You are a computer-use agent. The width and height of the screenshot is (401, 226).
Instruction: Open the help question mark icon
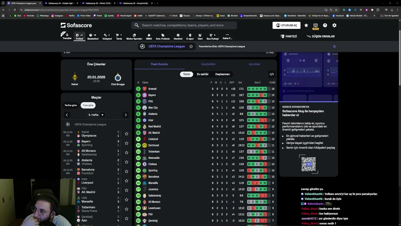325,25
